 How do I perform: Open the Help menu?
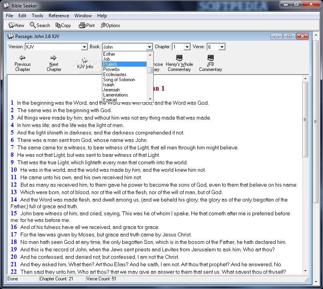click(x=102, y=16)
